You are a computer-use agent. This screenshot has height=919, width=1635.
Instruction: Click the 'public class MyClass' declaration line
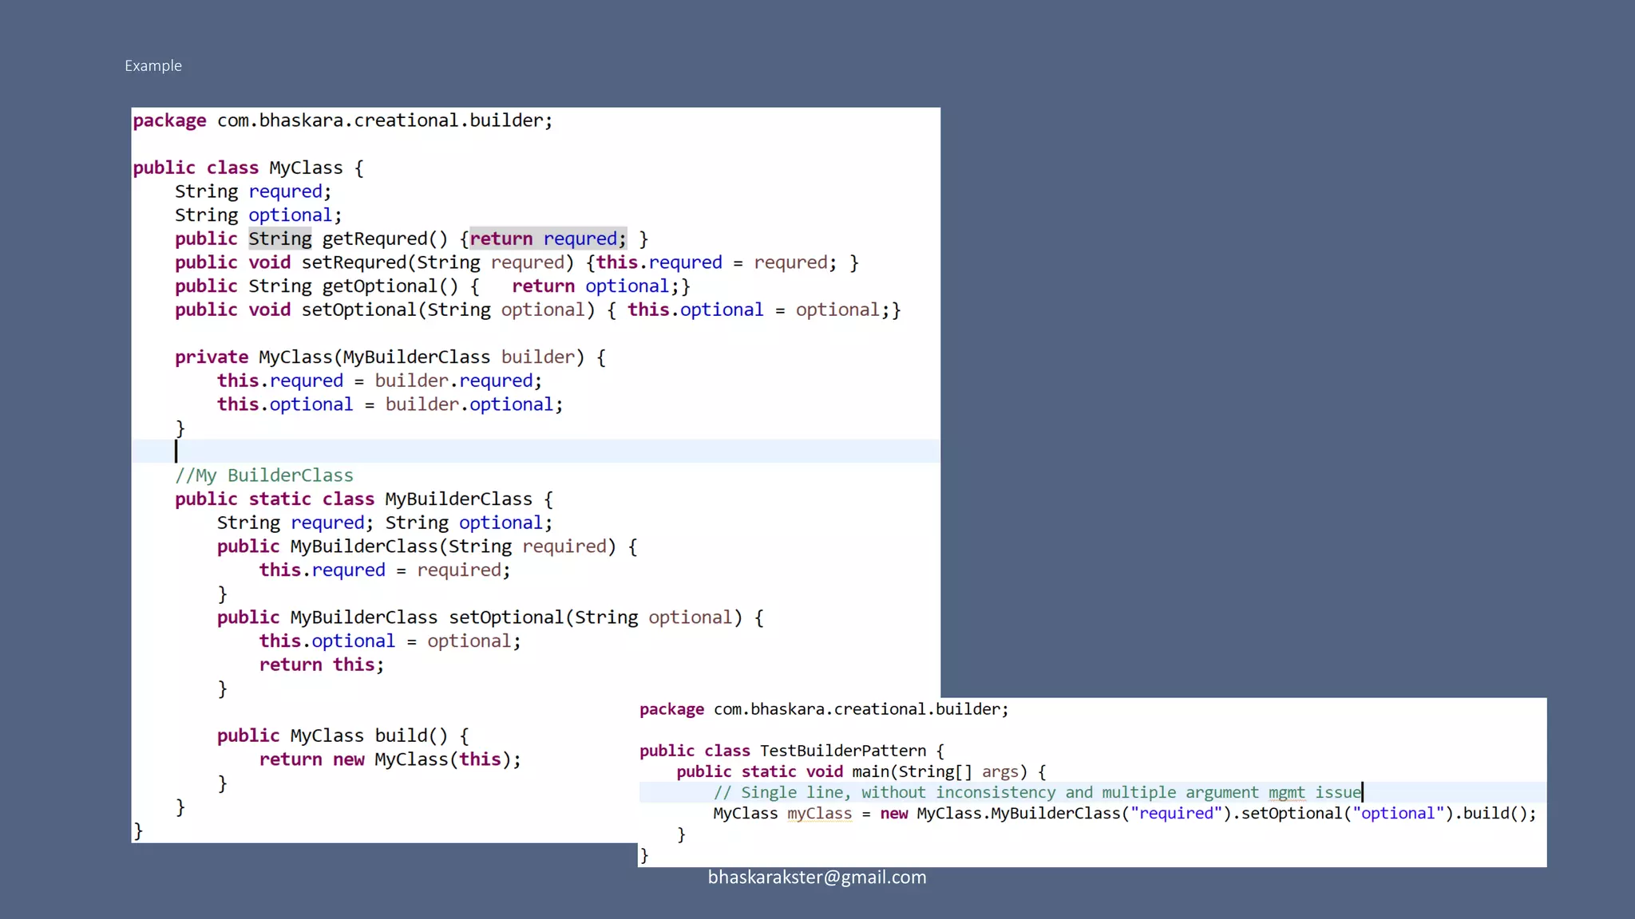coord(248,168)
